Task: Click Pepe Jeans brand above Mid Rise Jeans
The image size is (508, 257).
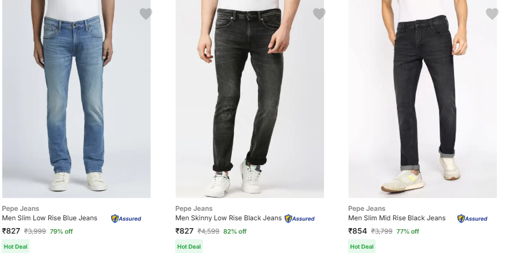Action: pos(367,209)
